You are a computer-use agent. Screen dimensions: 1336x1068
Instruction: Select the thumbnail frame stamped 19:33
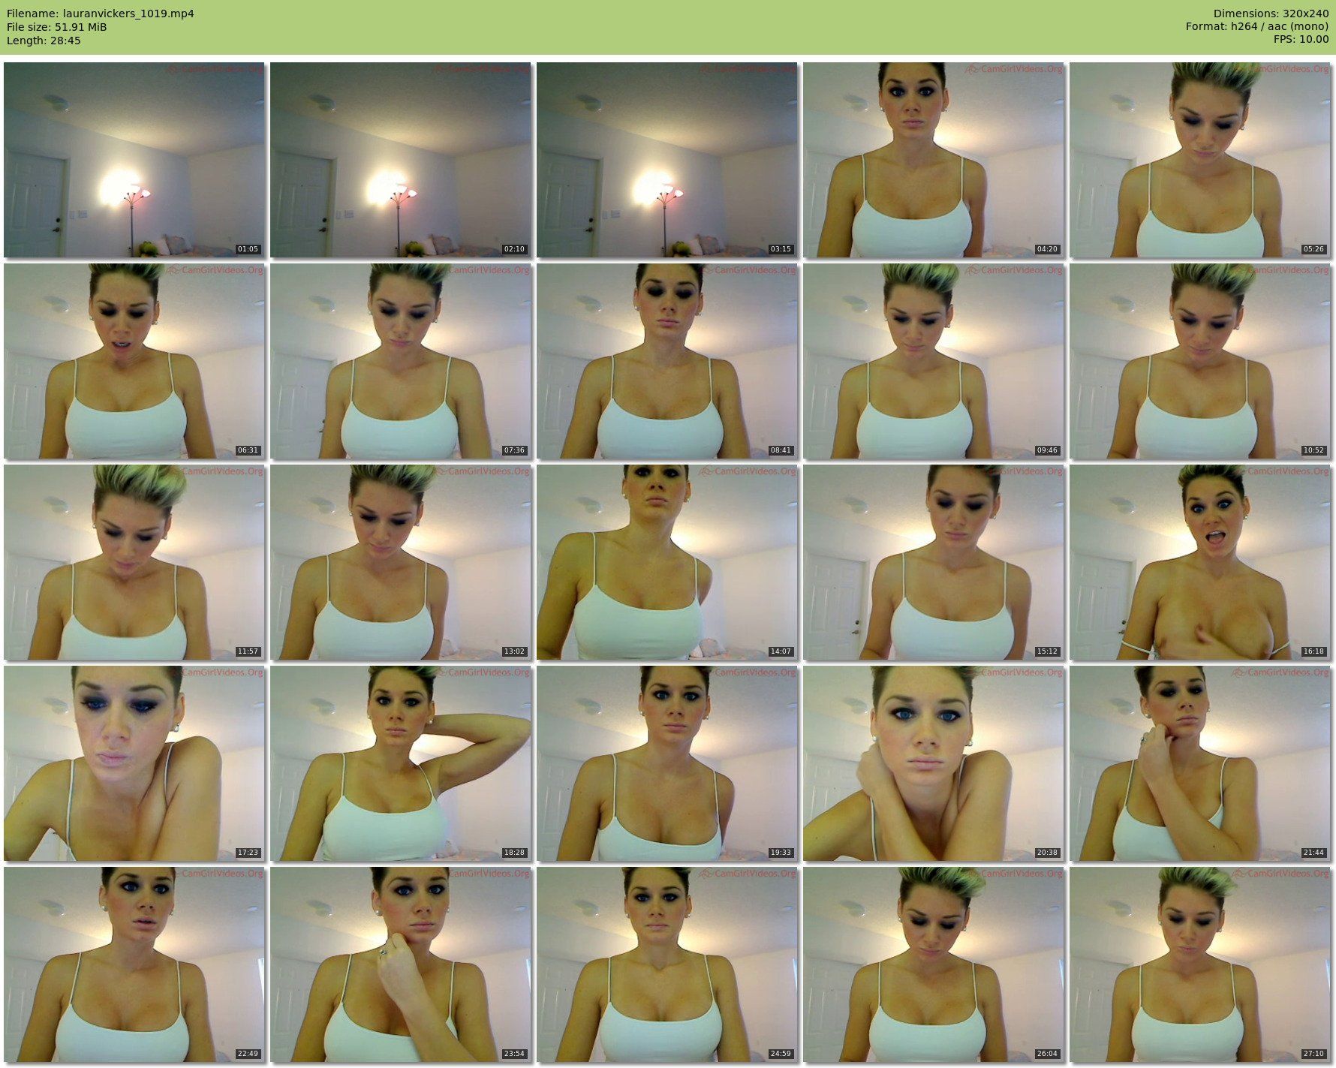(667, 763)
